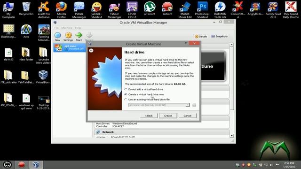Click volume speaker icon in system tray
This screenshot has height=169, width=301.
click(271, 165)
